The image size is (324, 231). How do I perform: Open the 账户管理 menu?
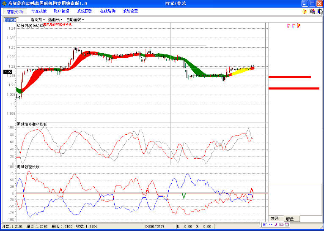coord(62,11)
